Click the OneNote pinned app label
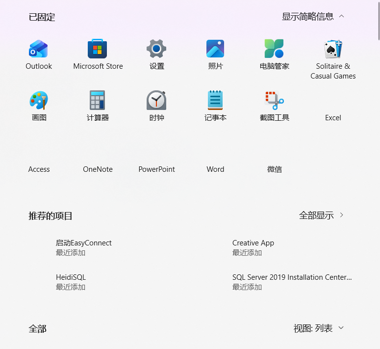380x349 pixels. [98, 169]
